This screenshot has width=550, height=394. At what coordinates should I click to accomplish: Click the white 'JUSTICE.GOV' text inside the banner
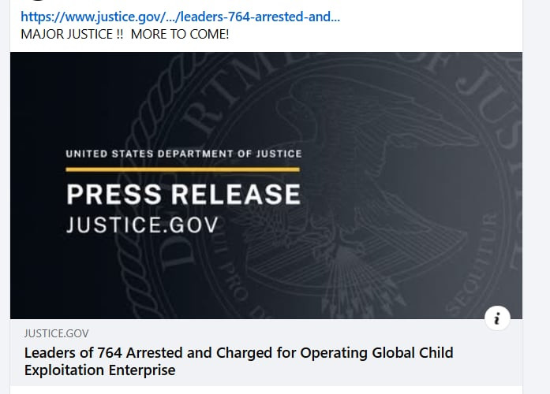[x=142, y=225]
